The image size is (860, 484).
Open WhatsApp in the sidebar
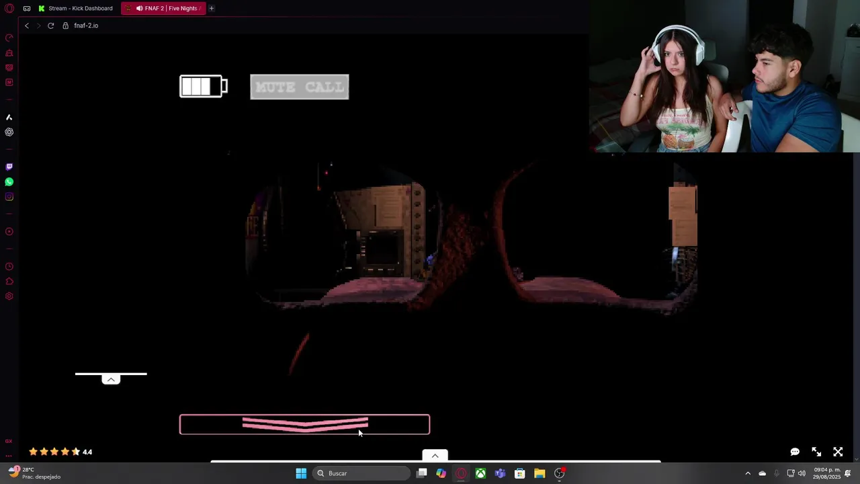pos(9,182)
